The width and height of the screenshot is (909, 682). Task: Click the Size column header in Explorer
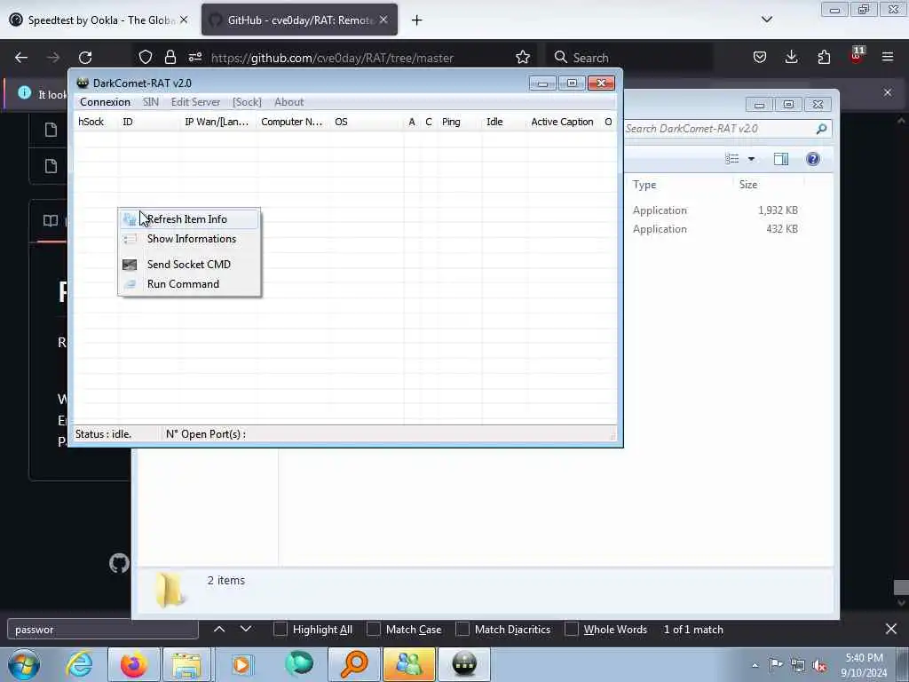point(748,185)
